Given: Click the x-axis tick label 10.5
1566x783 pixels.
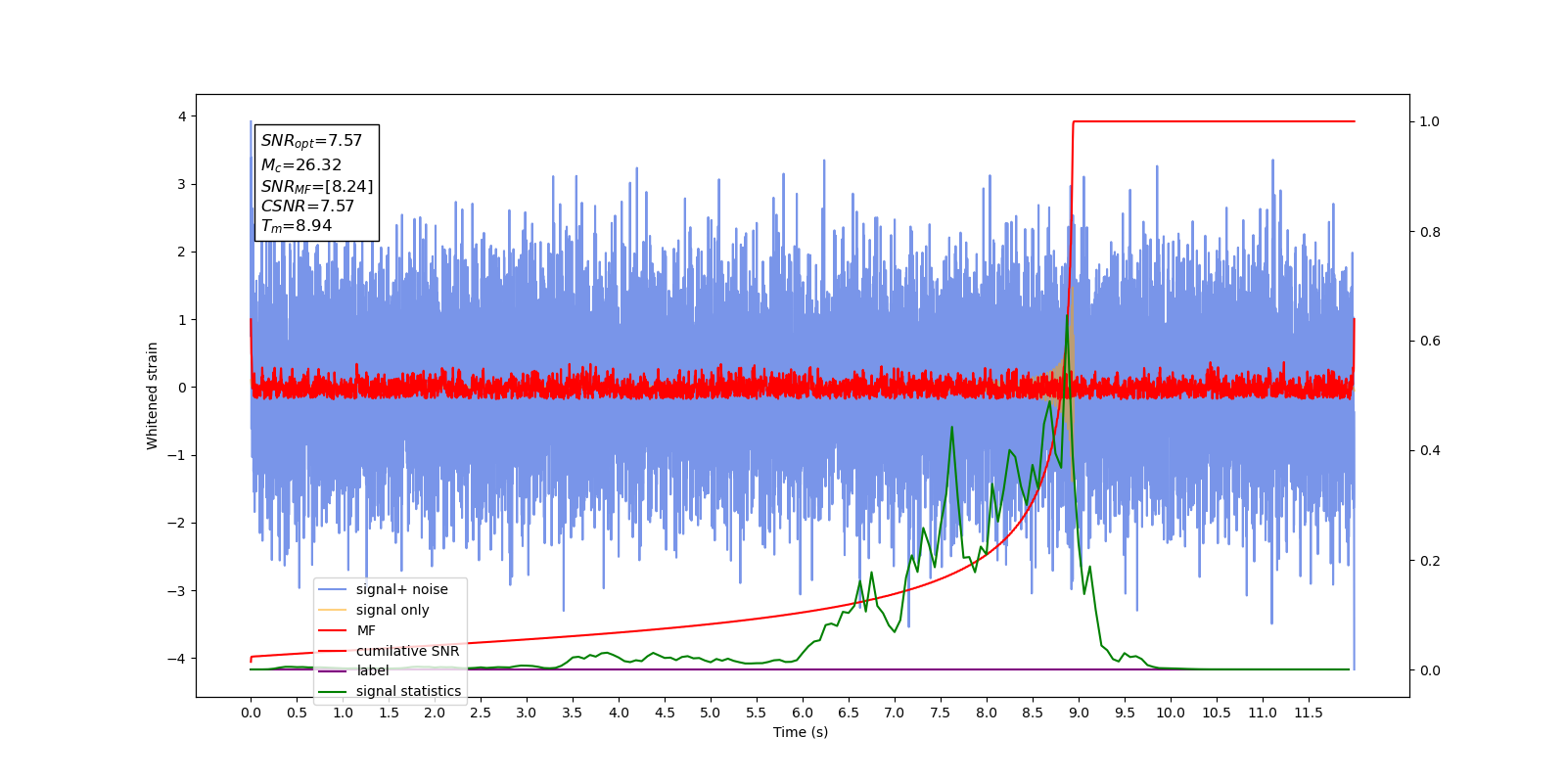Looking at the screenshot, I should point(1217,713).
